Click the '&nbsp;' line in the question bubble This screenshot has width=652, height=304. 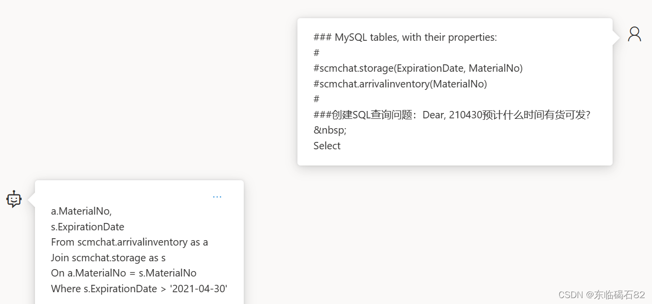[x=330, y=130]
